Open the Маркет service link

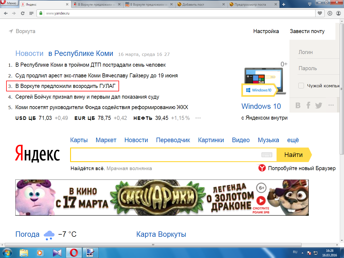pos(106,140)
